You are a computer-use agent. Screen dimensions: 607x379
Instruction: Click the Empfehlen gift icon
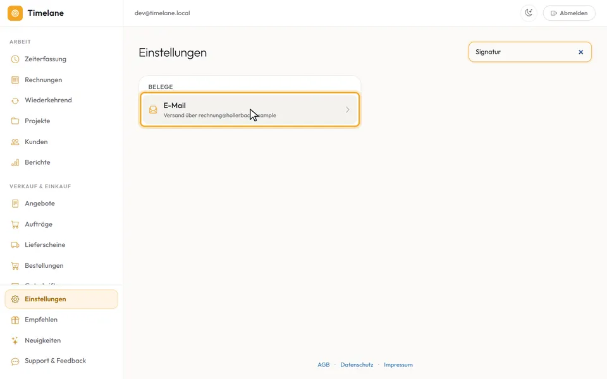15,320
